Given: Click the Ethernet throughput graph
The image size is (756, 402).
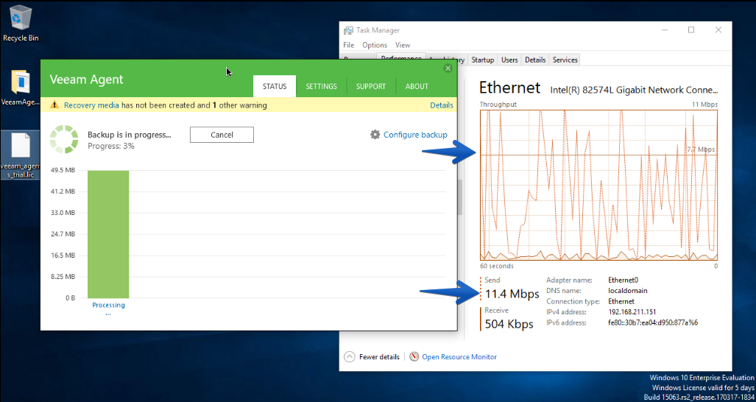Looking at the screenshot, I should coord(598,185).
